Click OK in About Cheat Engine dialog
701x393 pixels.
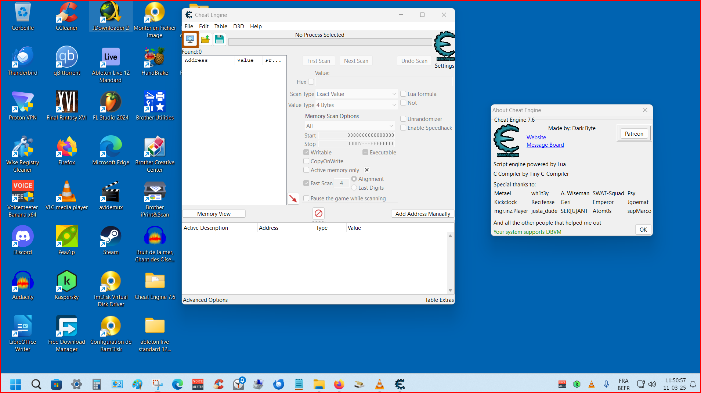coord(643,229)
